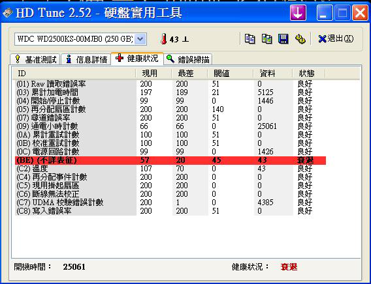371x284 pixels.
Task: Select the red (BE) failing attribute row
Action: click(170, 160)
